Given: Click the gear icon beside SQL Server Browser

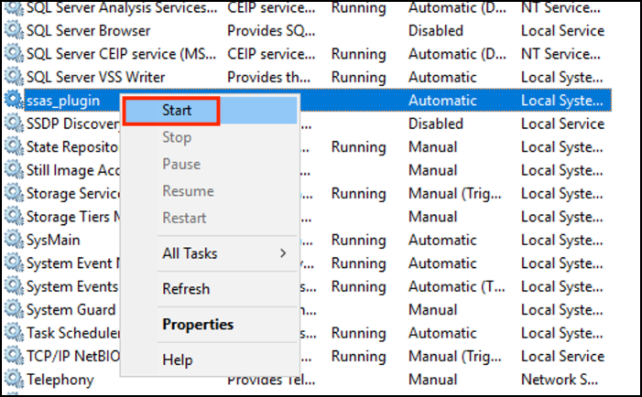Looking at the screenshot, I should [14, 30].
